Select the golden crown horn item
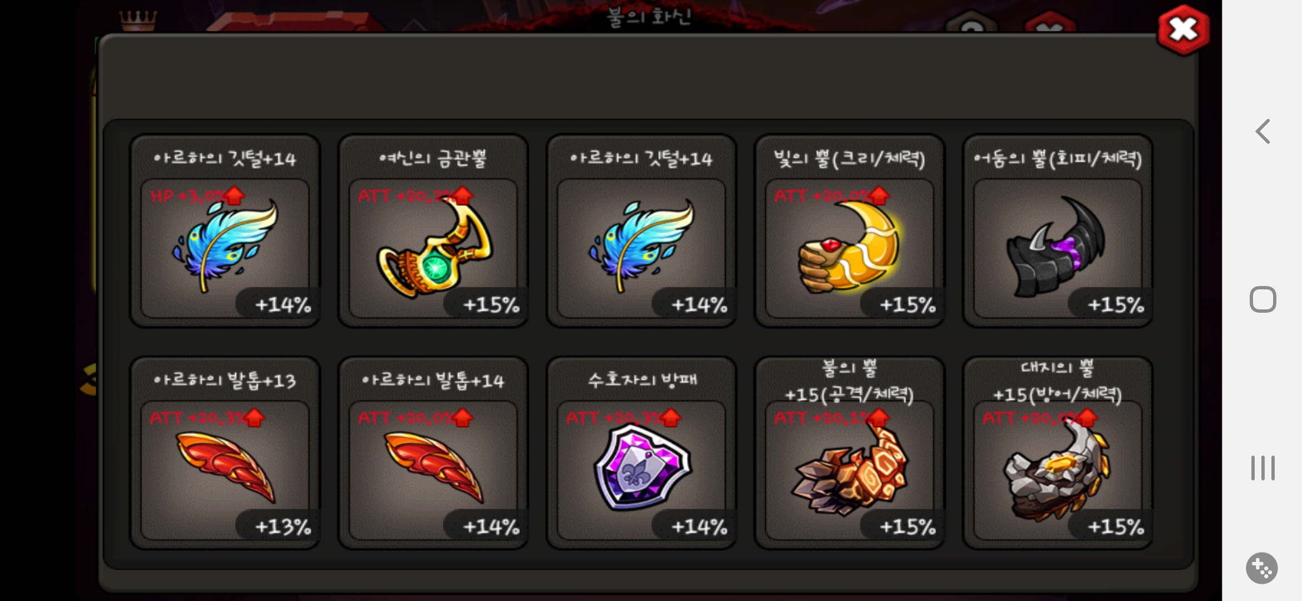This screenshot has height=601, width=1302. [433, 231]
